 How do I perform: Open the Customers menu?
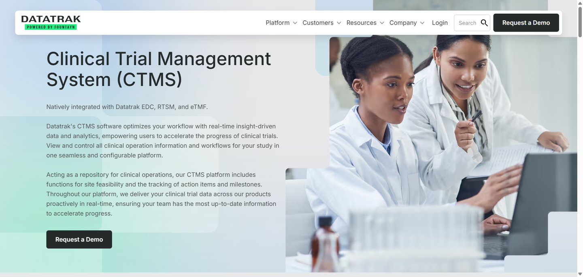318,23
